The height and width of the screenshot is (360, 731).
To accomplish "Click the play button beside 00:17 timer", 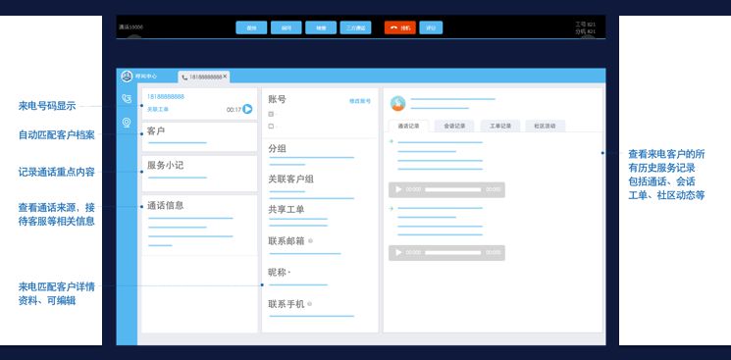I will coord(247,109).
